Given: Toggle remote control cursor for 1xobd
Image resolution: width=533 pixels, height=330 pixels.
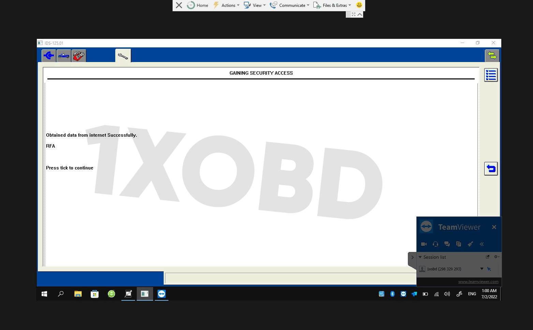Looking at the screenshot, I should pyautogui.click(x=489, y=269).
